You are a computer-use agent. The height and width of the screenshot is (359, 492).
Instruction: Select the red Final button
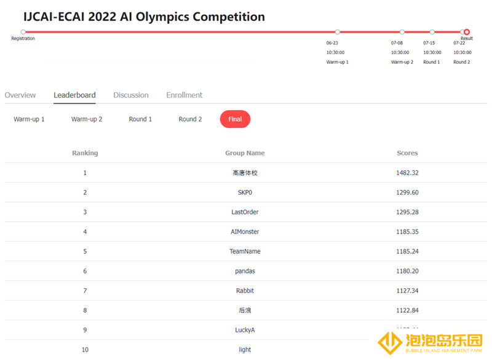click(235, 119)
